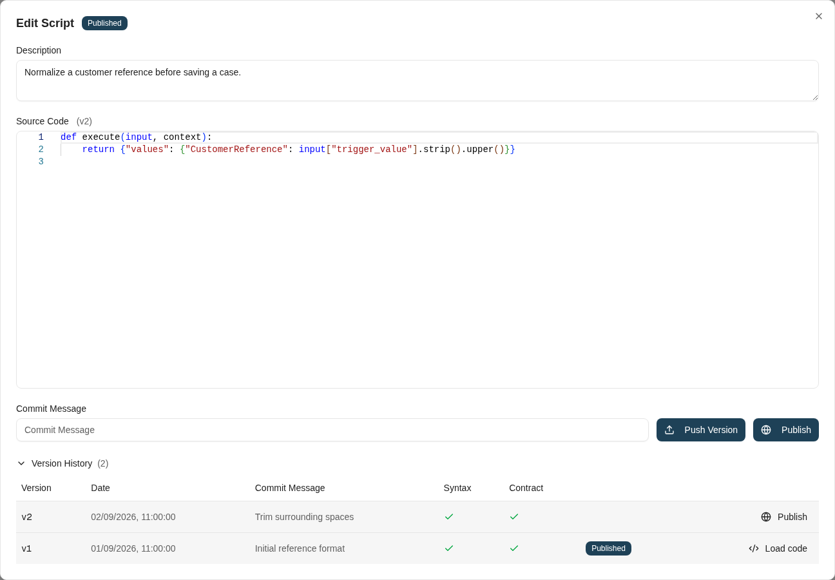Click the upload icon in Push Version
Viewport: 835px width, 580px height.
(x=669, y=430)
